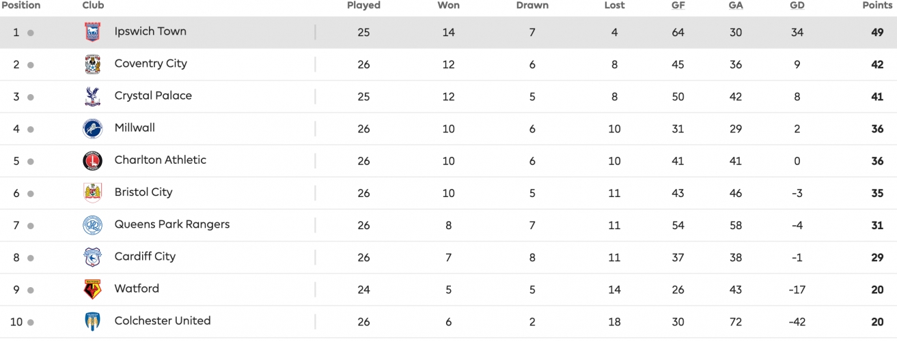Click the Bristol City club crest
The height and width of the screenshot is (341, 897).
(92, 193)
